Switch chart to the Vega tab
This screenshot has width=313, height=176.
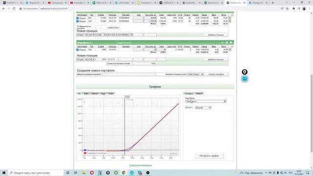103,93
